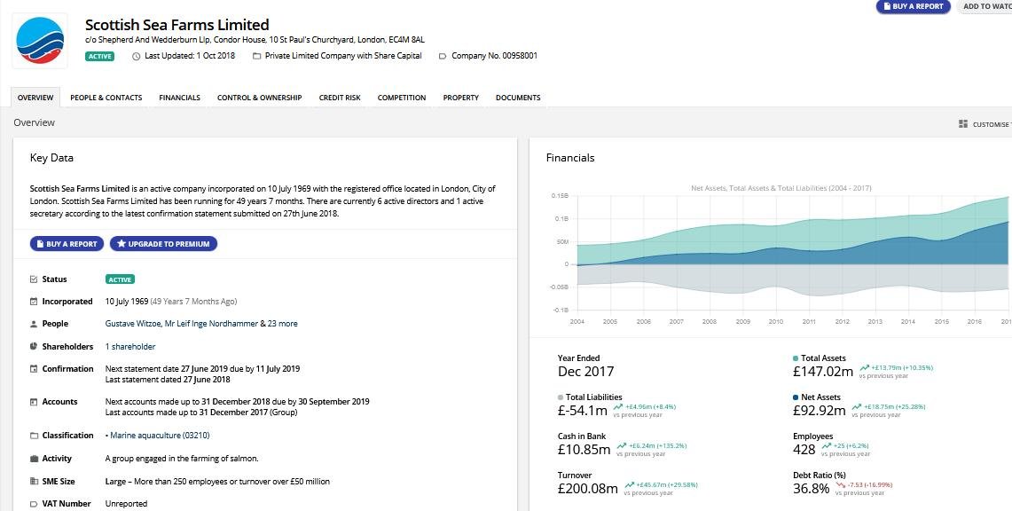Open the Marine aquaculture (03210) classification link
Image resolution: width=1012 pixels, height=511 pixels.
coord(160,435)
